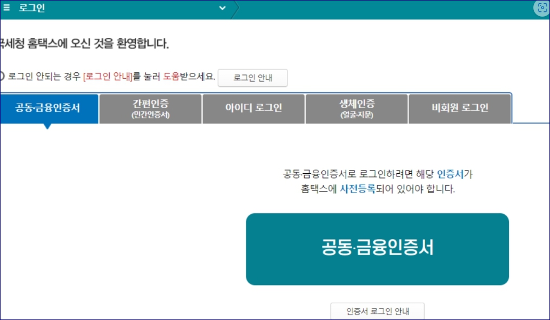Select the 공동·금융인증서 tab
The height and width of the screenshot is (320, 550).
(48, 108)
